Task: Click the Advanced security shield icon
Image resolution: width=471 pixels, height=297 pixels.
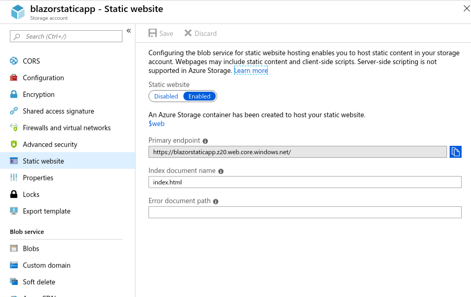Action: 14,144
